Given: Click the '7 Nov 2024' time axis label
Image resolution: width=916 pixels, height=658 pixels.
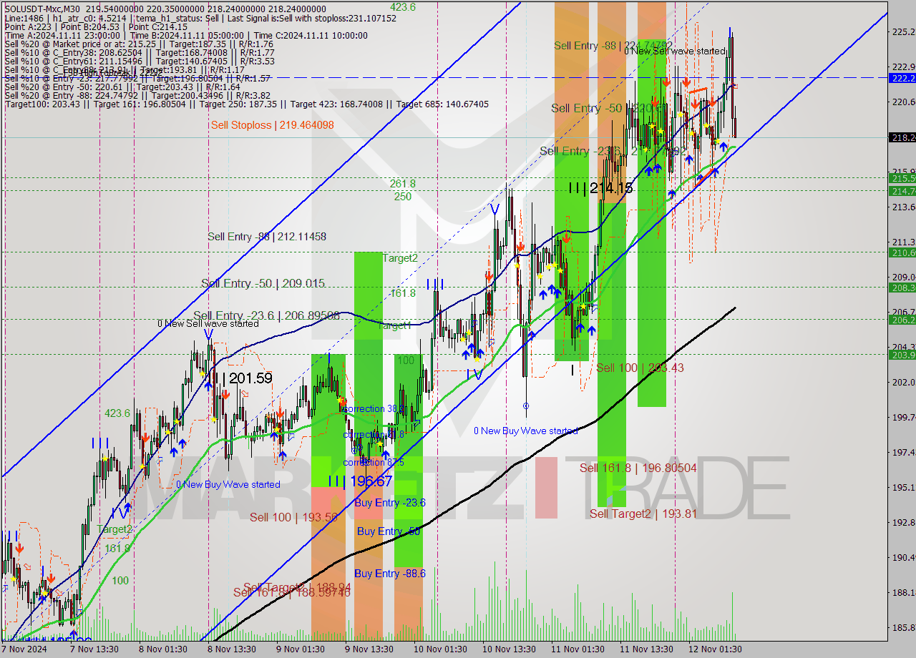Looking at the screenshot, I should (24, 649).
